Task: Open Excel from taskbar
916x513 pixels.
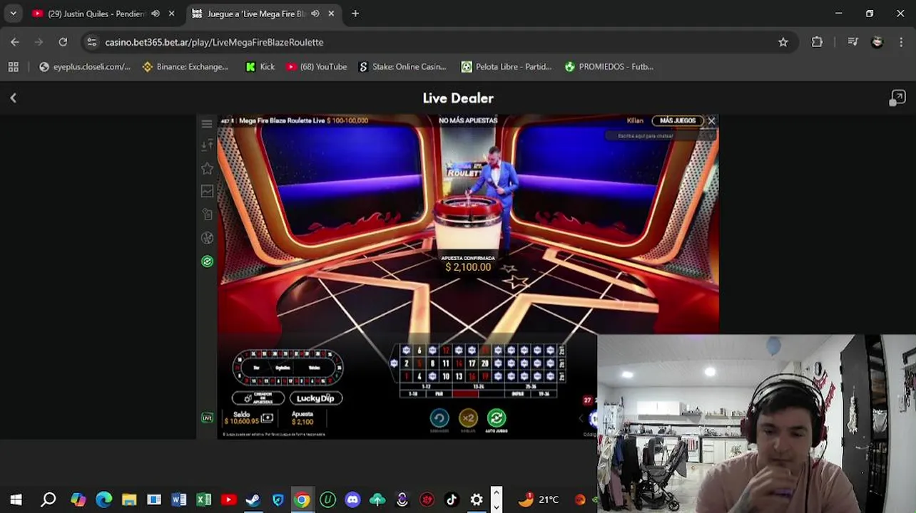Action: pyautogui.click(x=203, y=499)
